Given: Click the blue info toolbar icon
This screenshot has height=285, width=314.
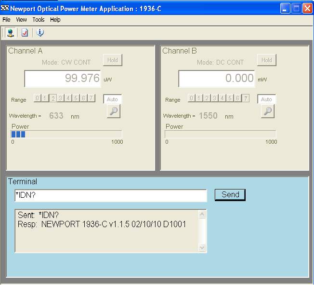Looking at the screenshot, I should click(40, 33).
